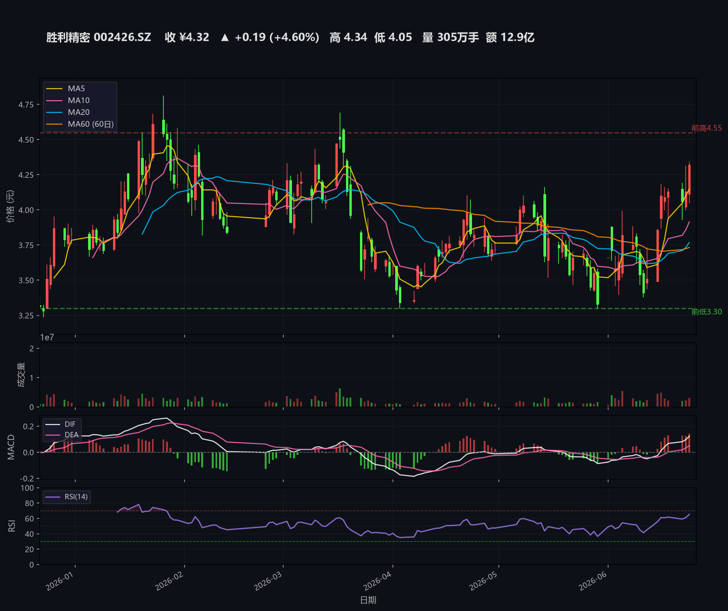This screenshot has height=611, width=728.
Task: Click the RSI(14) legend entry
Action: [x=67, y=497]
